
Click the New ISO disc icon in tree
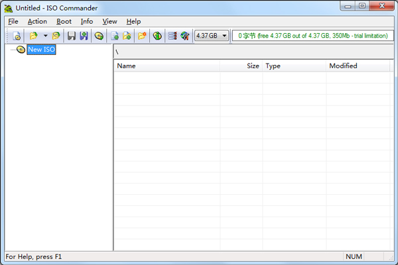coord(21,50)
